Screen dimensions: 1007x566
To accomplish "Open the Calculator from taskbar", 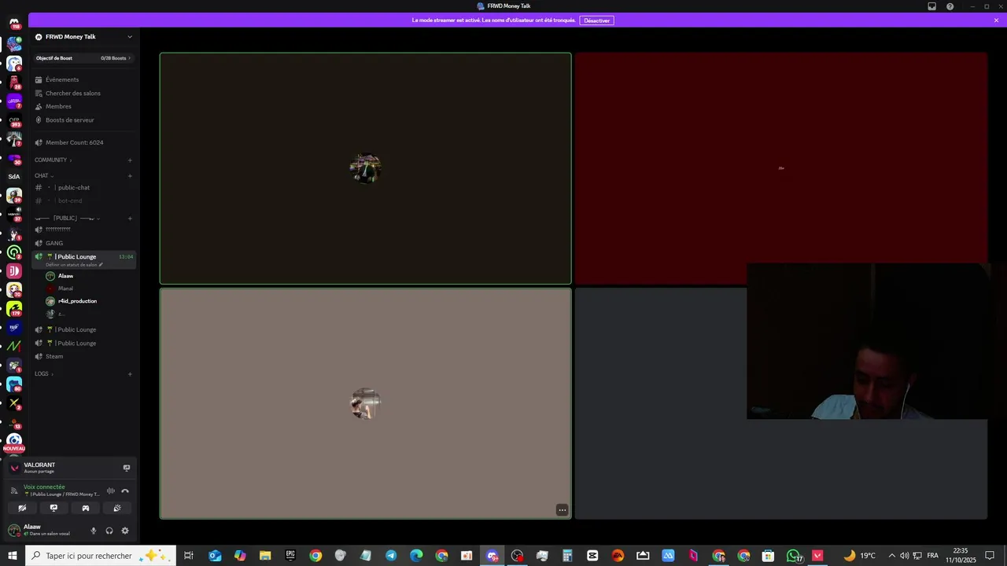I will click(x=567, y=556).
